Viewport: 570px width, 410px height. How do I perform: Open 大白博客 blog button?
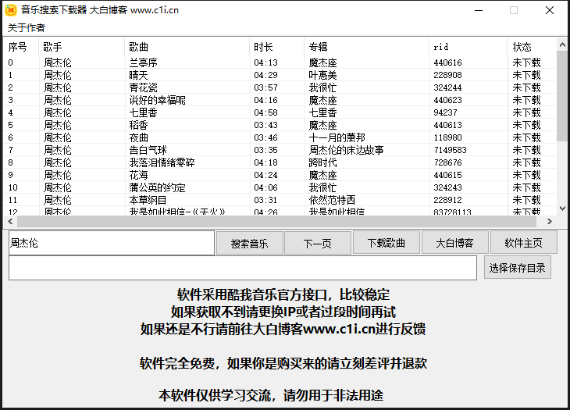pyautogui.click(x=454, y=243)
